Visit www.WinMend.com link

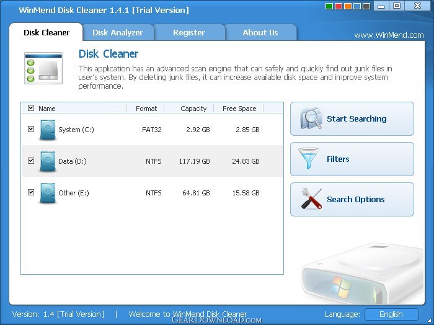point(389,35)
